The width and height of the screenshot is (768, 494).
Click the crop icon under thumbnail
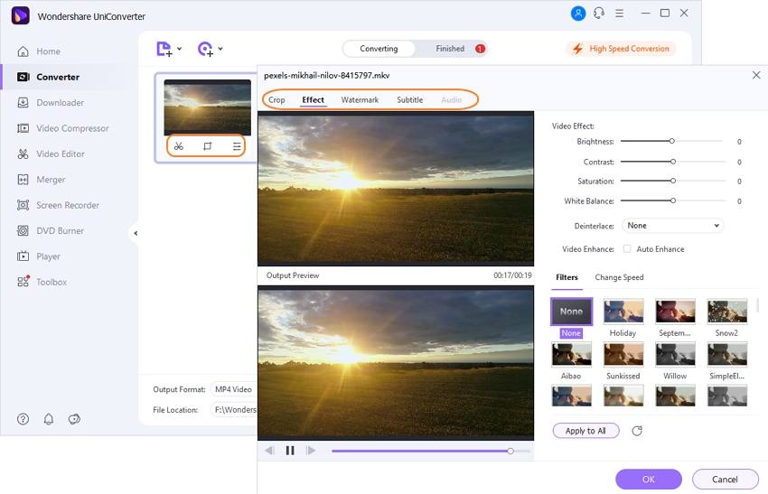point(208,146)
